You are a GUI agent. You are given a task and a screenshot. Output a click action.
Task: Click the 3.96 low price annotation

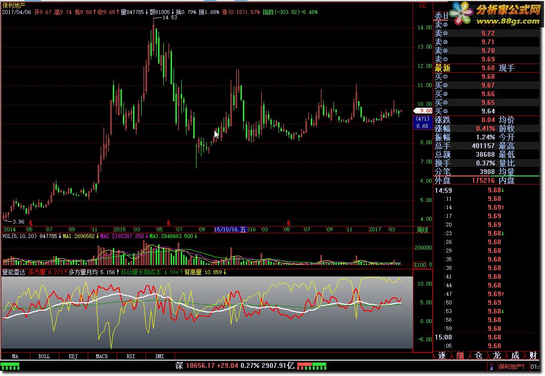coord(18,222)
